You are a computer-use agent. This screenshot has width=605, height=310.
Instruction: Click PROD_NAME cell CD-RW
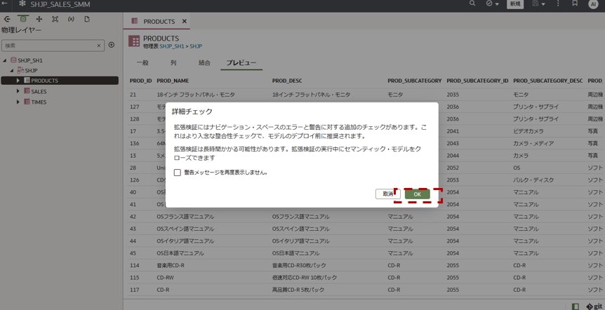(x=165, y=278)
